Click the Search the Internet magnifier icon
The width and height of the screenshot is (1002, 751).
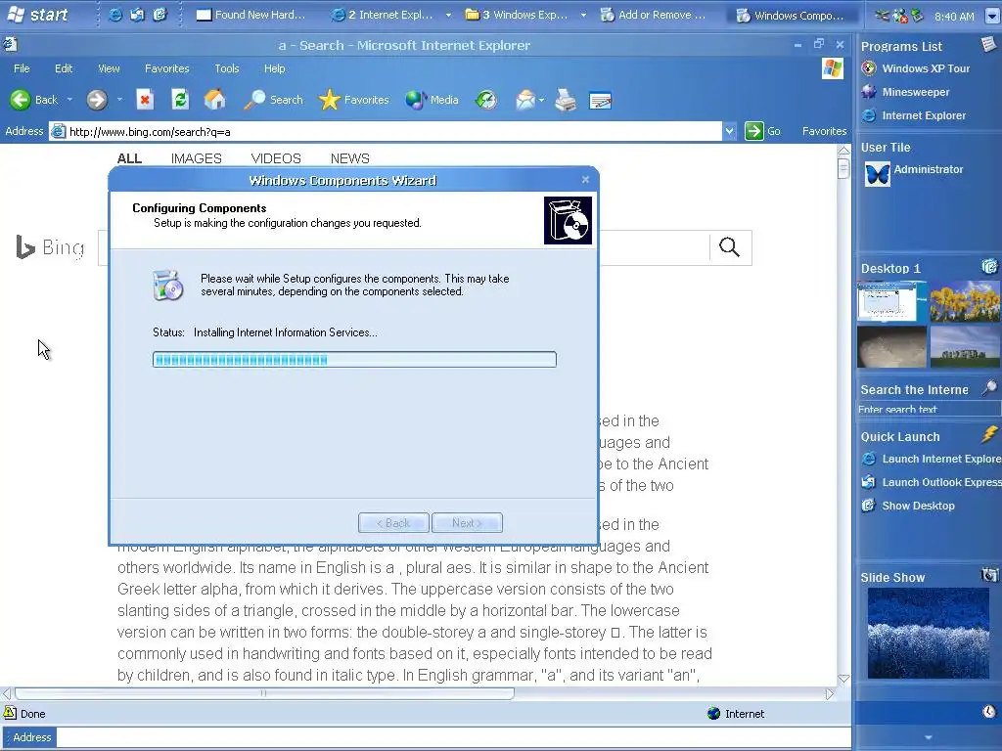[x=989, y=387]
